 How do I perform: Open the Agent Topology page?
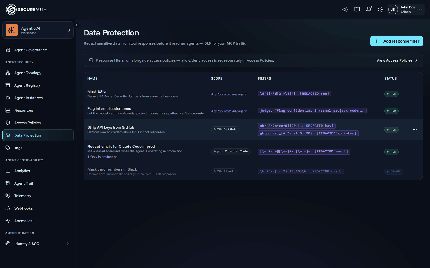pos(38,73)
